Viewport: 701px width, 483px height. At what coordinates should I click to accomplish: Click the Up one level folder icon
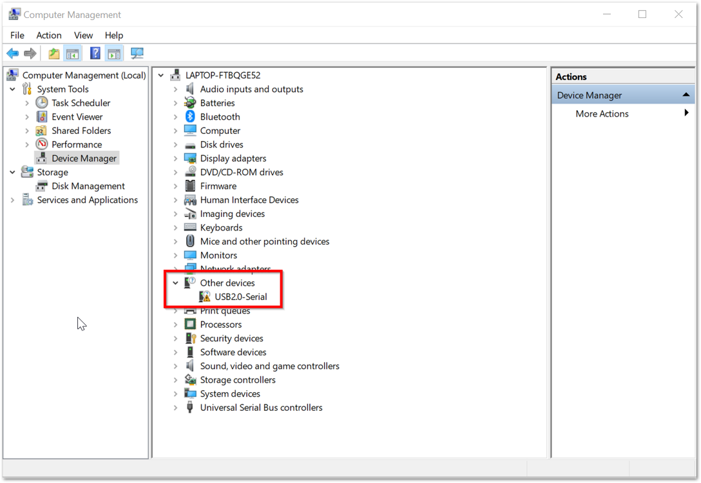point(54,53)
